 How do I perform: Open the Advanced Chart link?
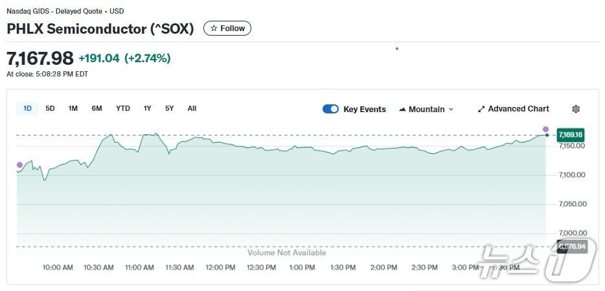(518, 109)
